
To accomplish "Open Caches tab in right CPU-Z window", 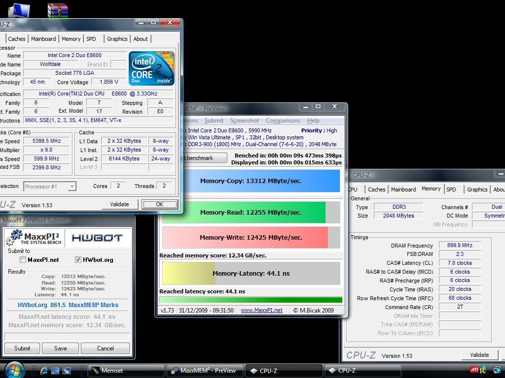I will (x=376, y=189).
